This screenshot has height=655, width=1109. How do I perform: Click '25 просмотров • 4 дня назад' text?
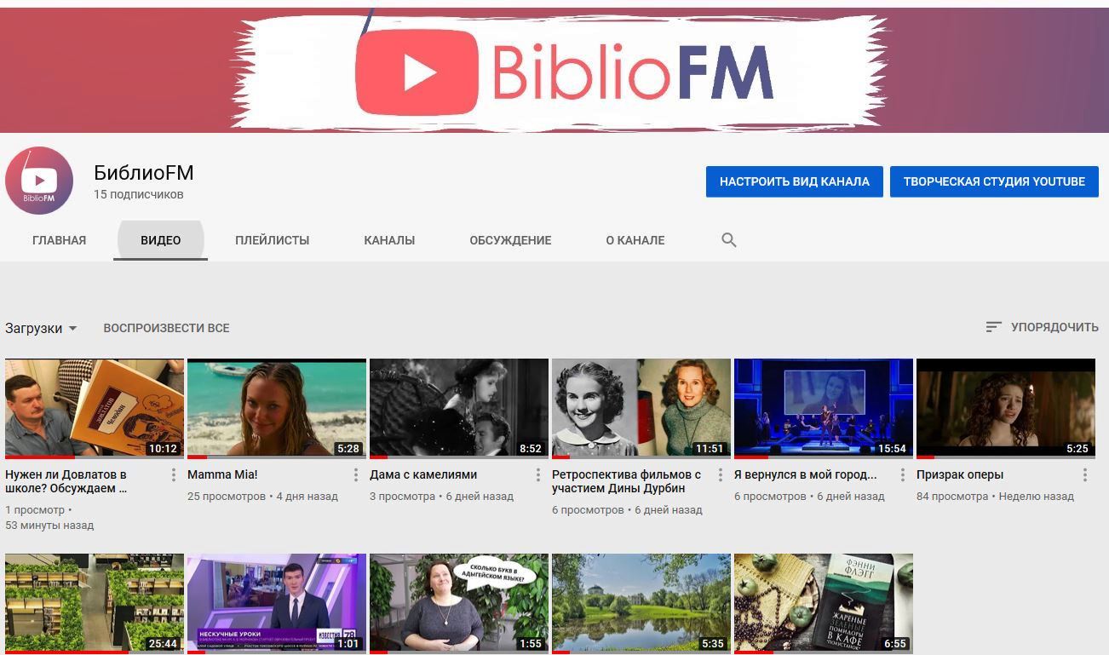coord(262,496)
